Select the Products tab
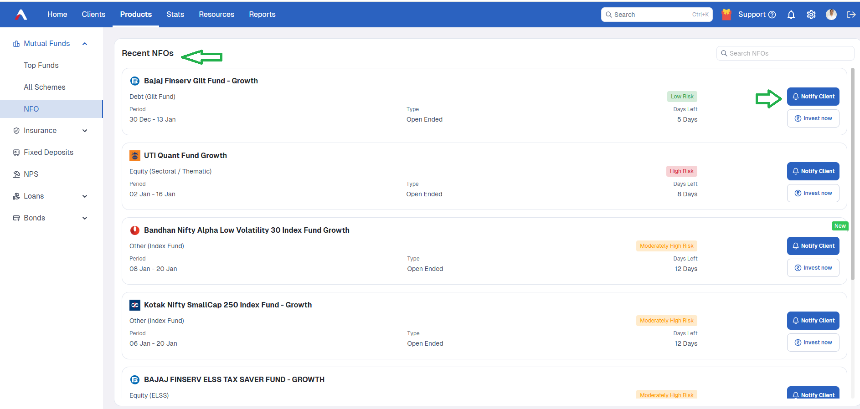This screenshot has width=860, height=409. click(136, 15)
